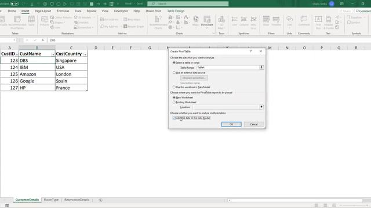Viewport: 371px width, 208px height.
Task: Click the Comments button at top right
Action: pos(363,11)
